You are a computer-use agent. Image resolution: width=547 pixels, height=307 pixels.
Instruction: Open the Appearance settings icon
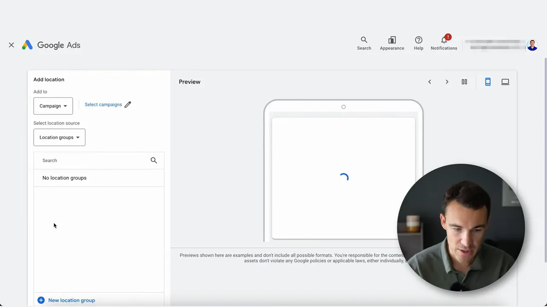392,43
